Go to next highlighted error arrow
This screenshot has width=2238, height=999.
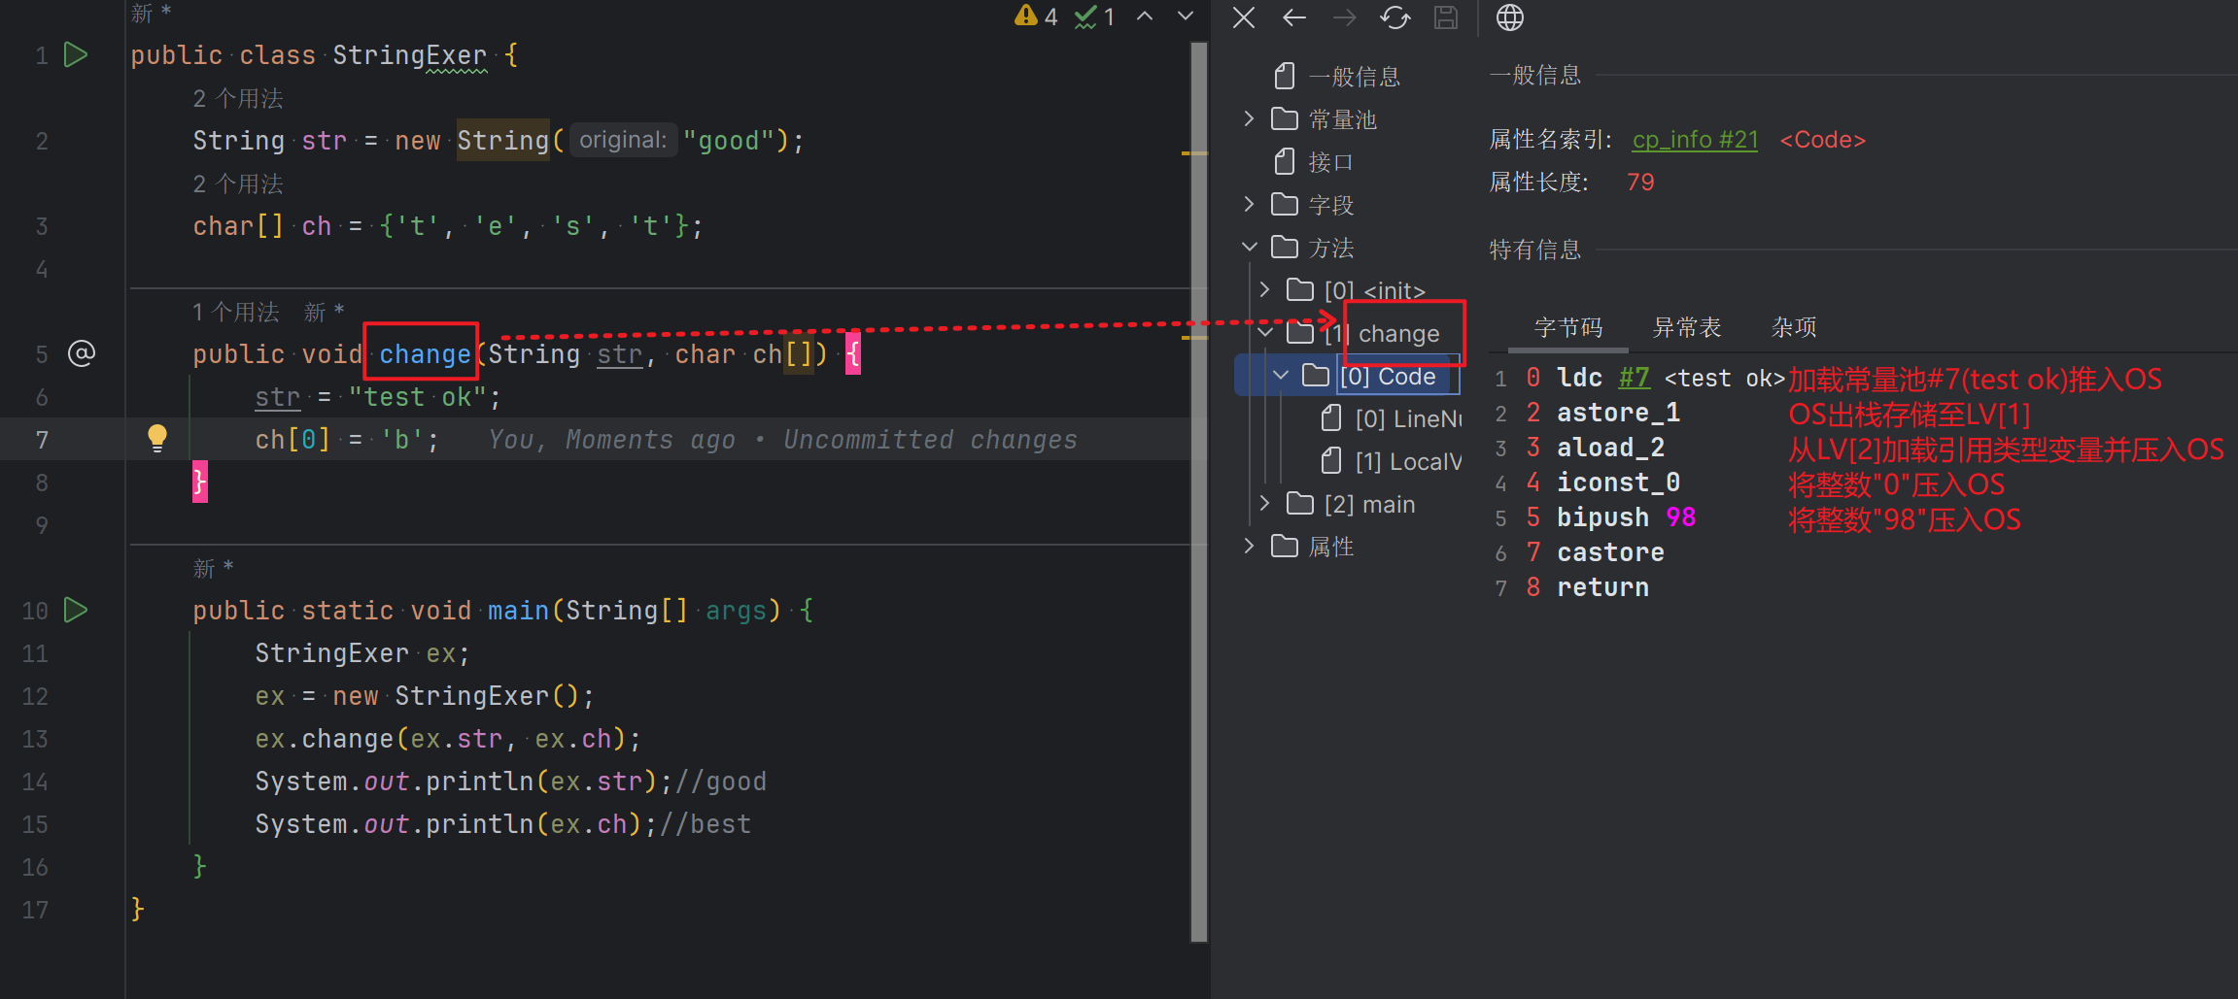1186,17
